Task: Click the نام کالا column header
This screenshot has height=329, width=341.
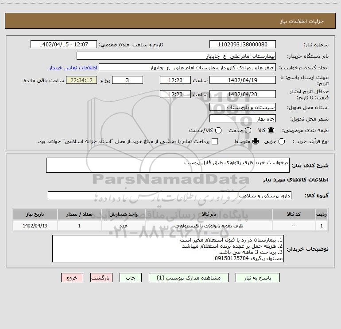Action: point(209,215)
